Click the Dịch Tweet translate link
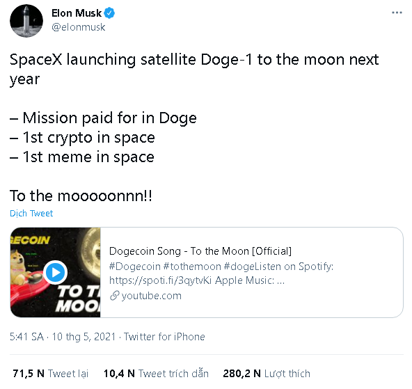Image resolution: width=412 pixels, height=389 pixels. pyautogui.click(x=31, y=213)
